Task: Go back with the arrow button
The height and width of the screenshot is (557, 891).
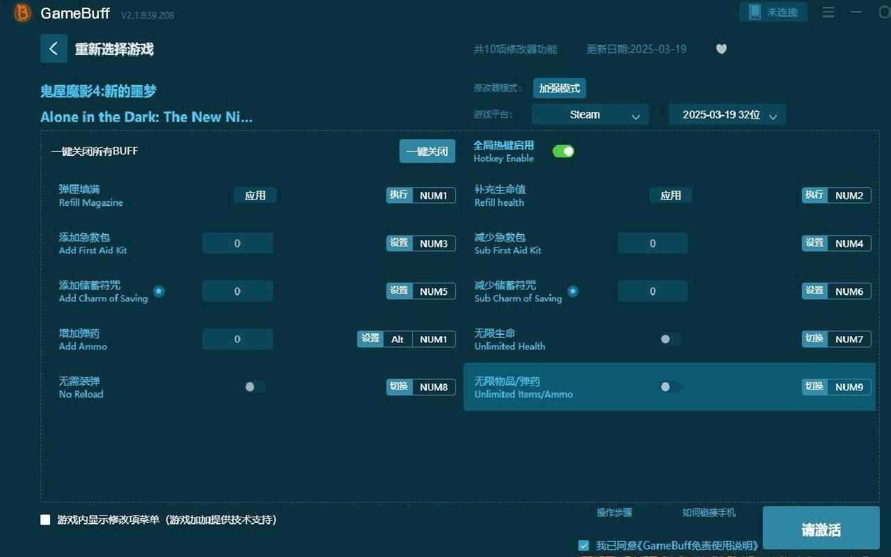Action: tap(54, 49)
